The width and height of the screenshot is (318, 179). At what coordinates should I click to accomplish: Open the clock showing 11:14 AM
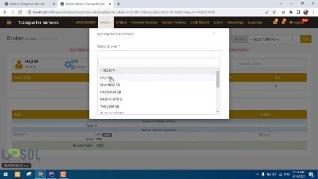pyautogui.click(x=299, y=175)
